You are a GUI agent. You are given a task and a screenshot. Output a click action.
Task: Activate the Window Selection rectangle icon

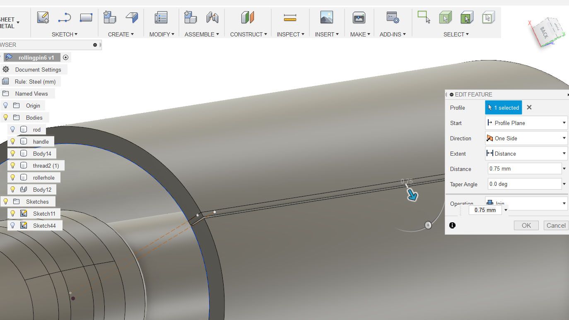424,17
